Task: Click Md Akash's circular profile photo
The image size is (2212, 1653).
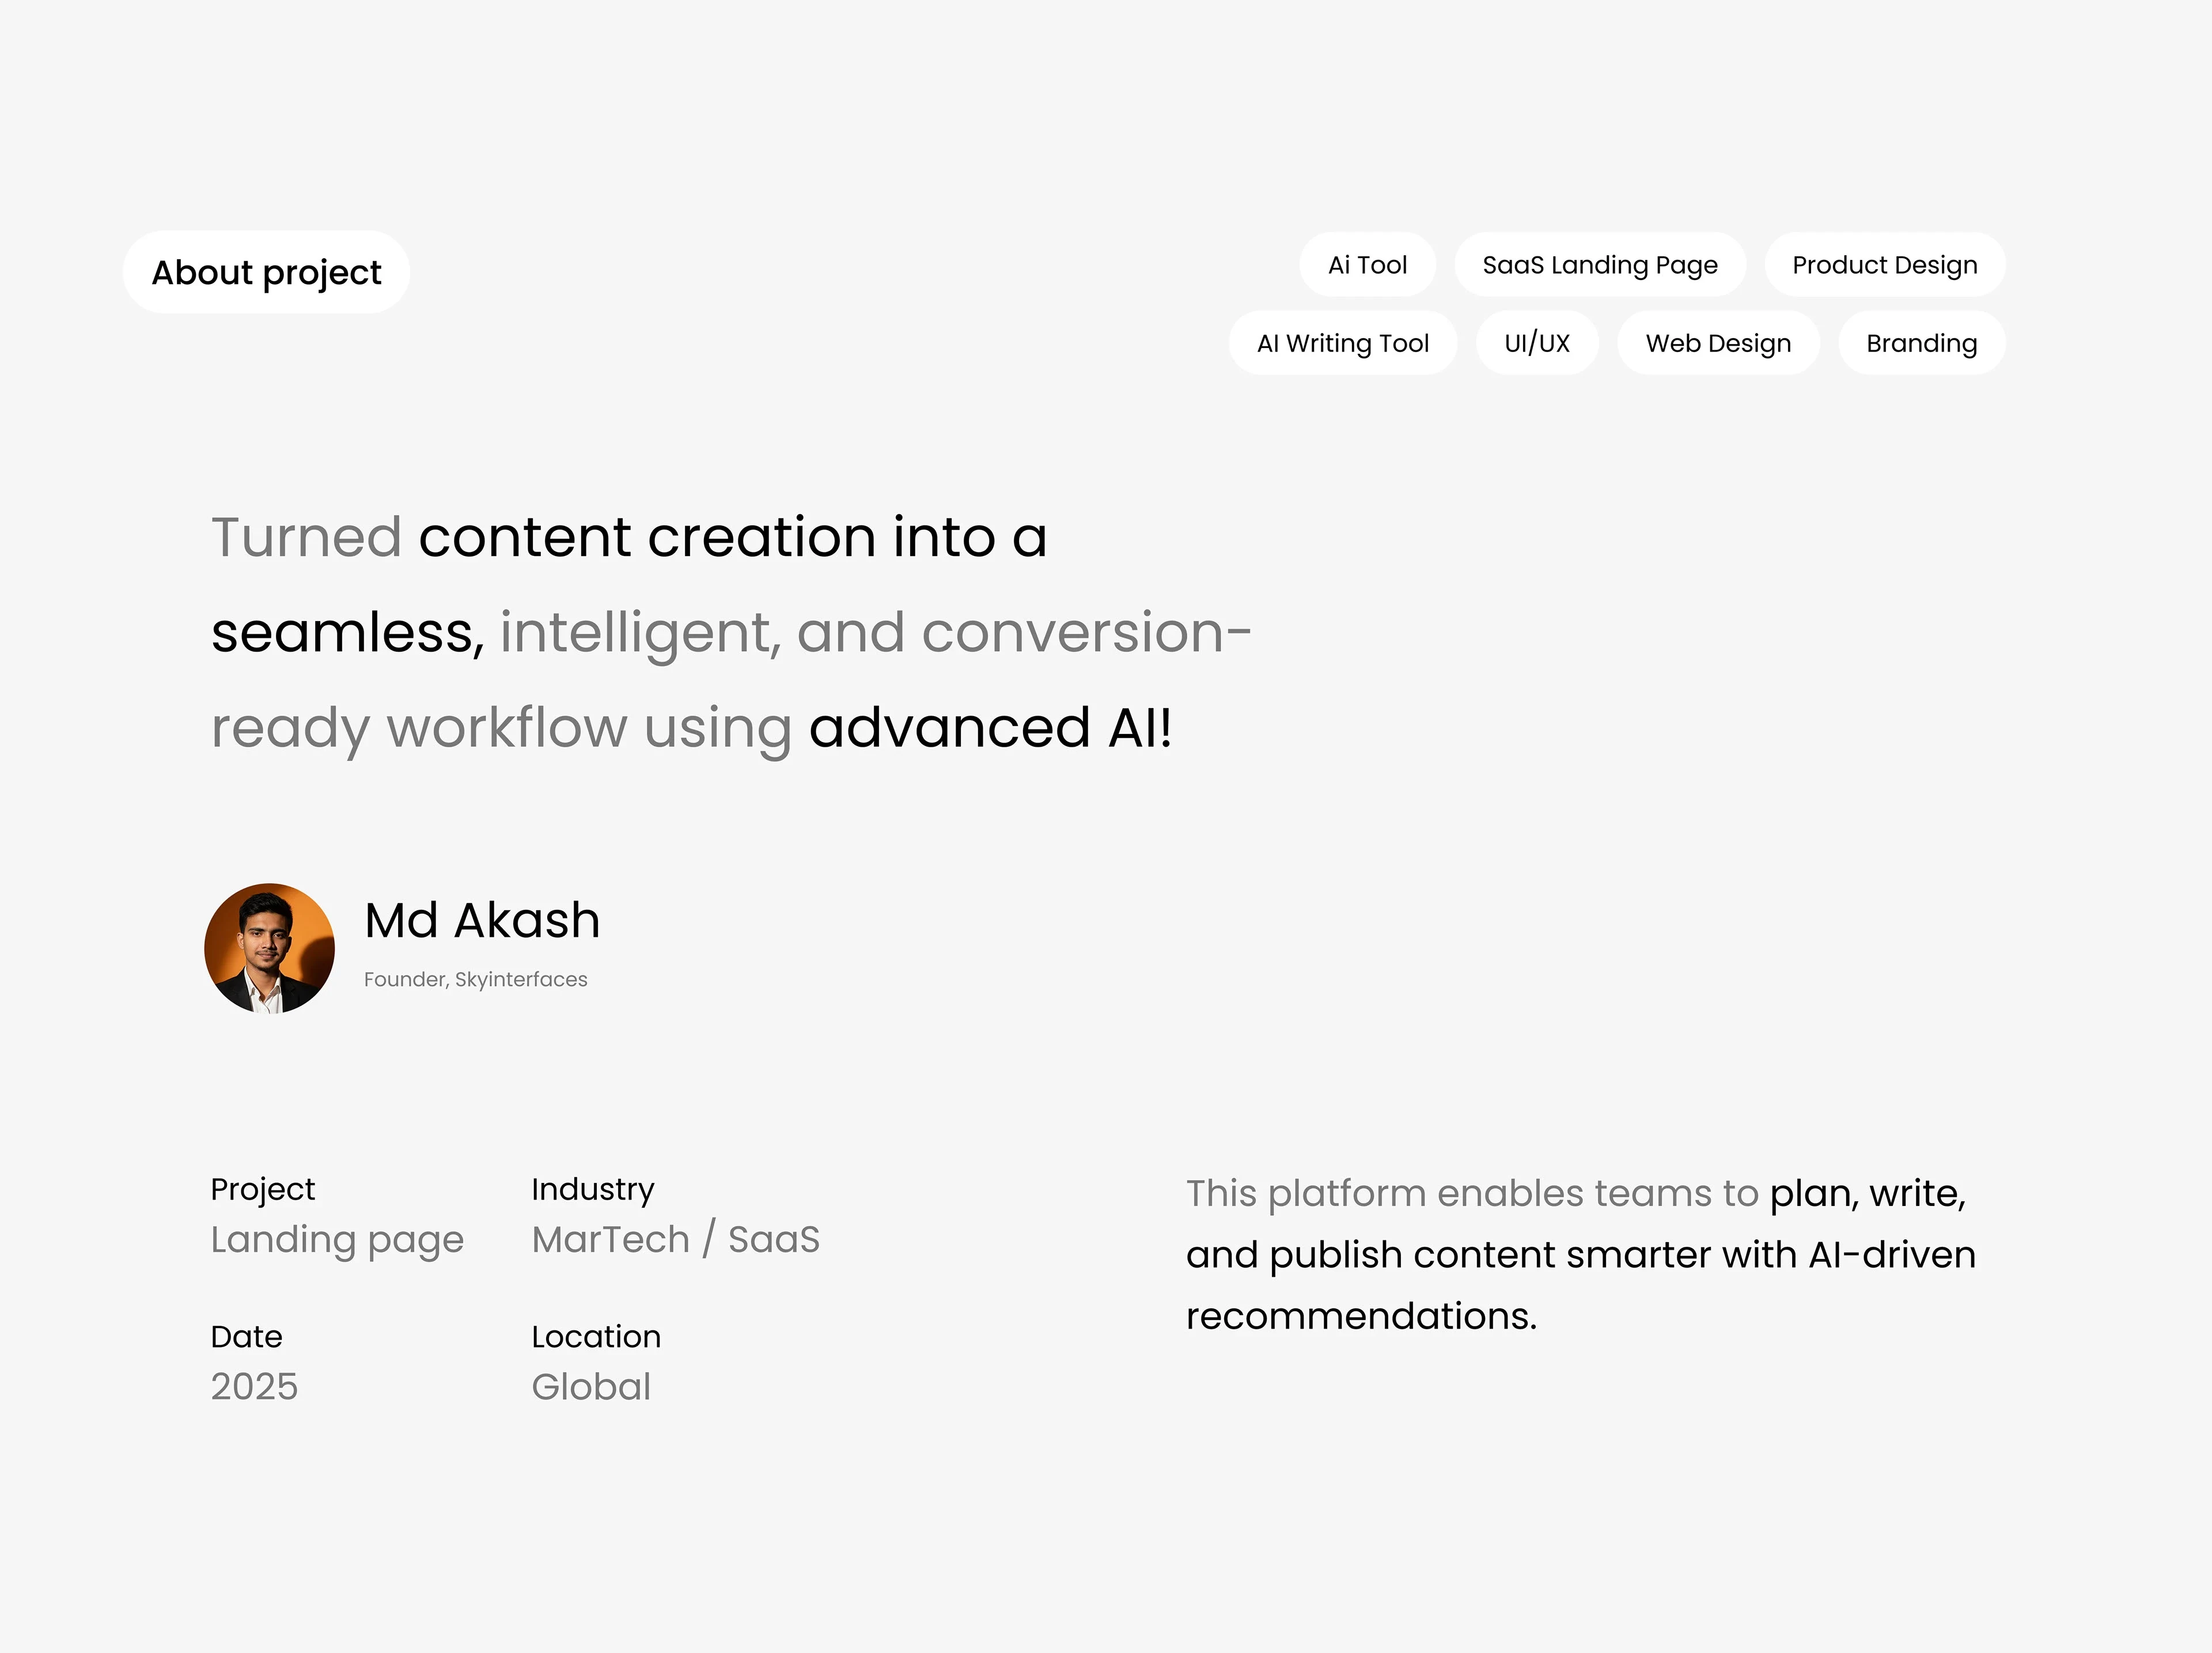Action: [x=269, y=948]
